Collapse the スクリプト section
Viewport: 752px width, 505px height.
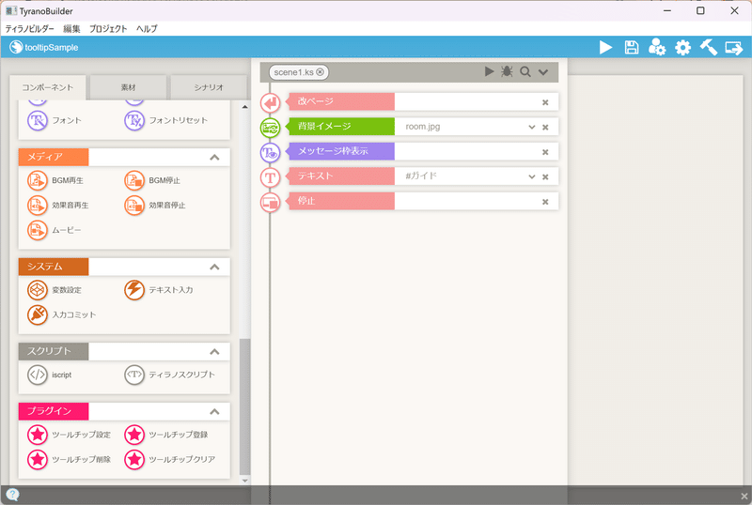[214, 352]
